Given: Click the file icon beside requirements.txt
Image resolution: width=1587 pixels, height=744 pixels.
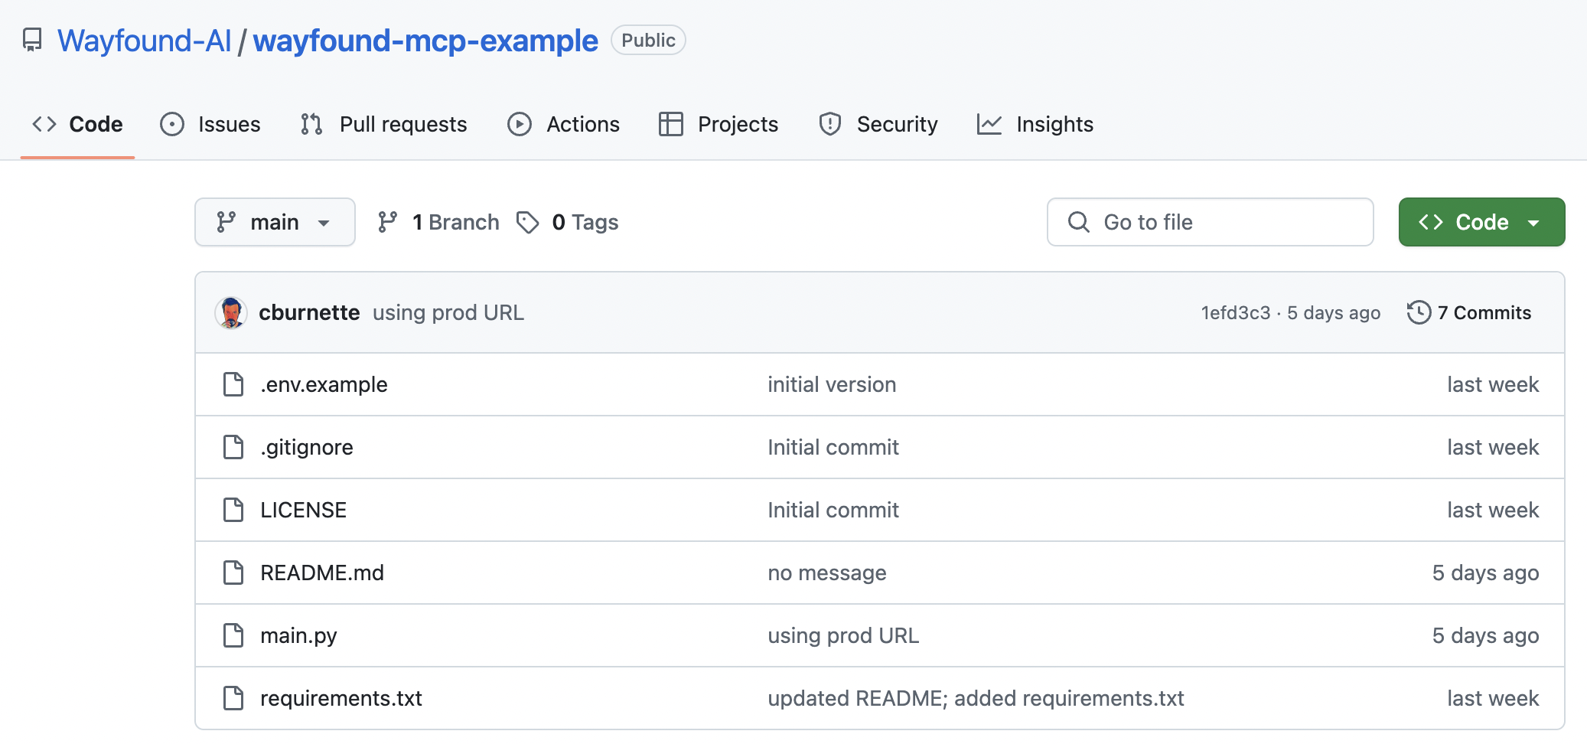Looking at the screenshot, I should [233, 698].
